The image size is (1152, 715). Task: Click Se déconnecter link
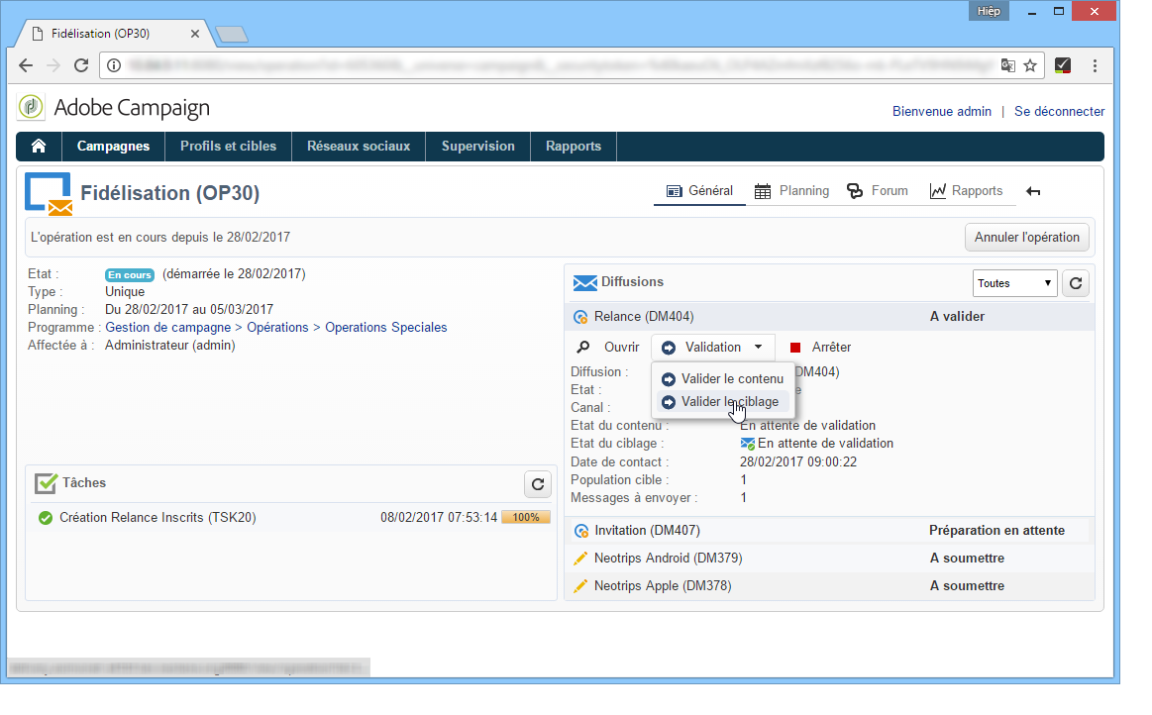[x=1060, y=112]
